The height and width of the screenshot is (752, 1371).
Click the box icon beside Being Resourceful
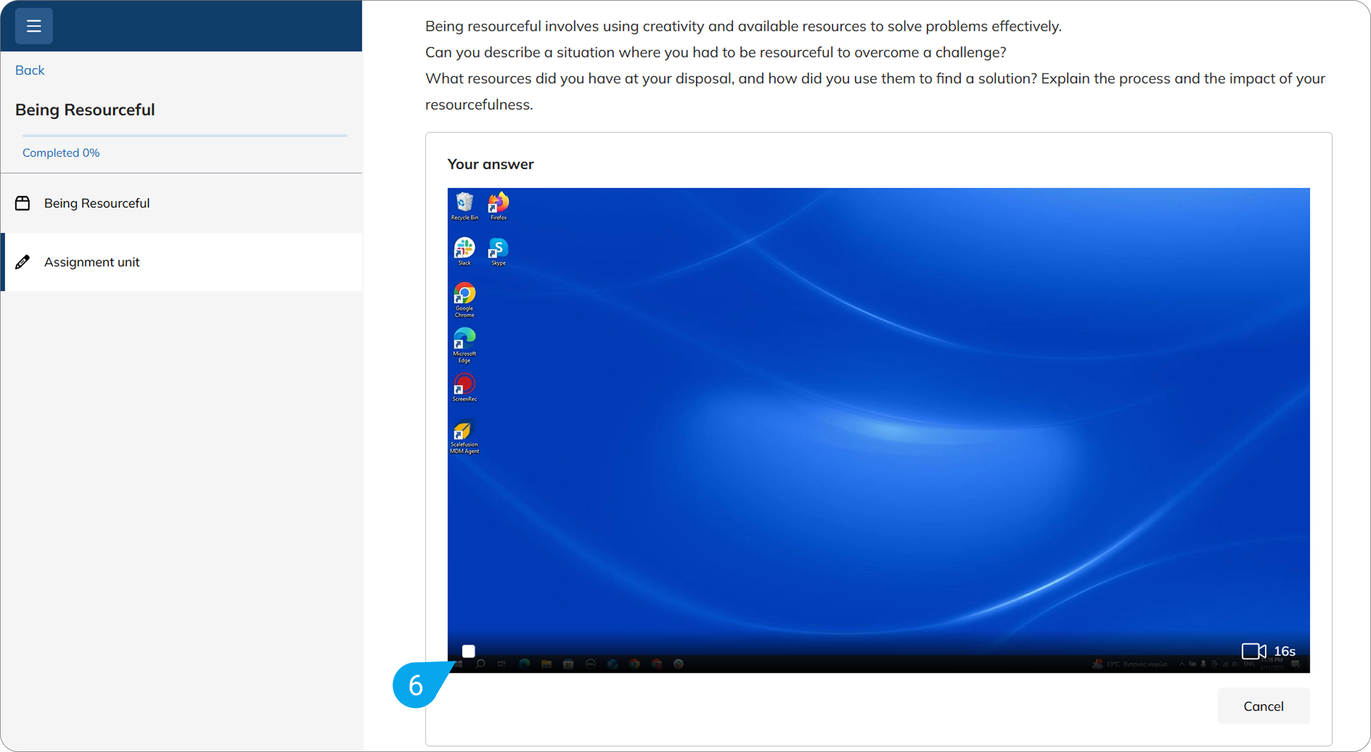pyautogui.click(x=23, y=203)
